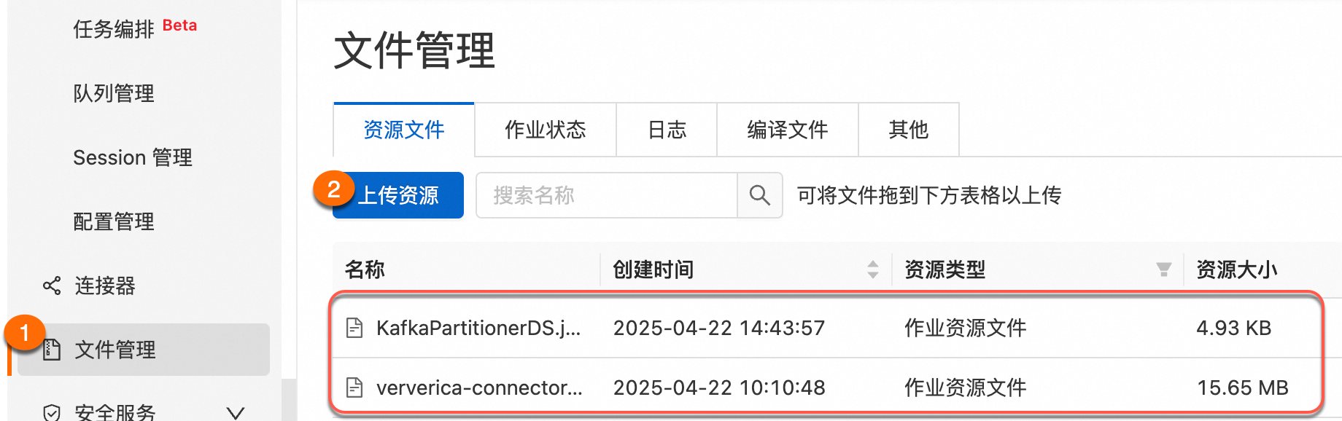Click file icon beside KafkaPartitionerDS row
1342x421 pixels.
(x=354, y=328)
